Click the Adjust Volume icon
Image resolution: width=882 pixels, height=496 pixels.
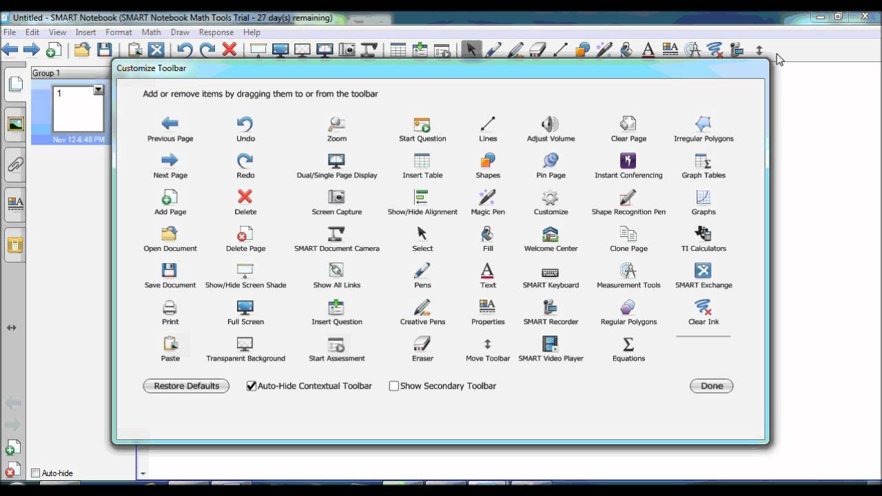pos(550,124)
